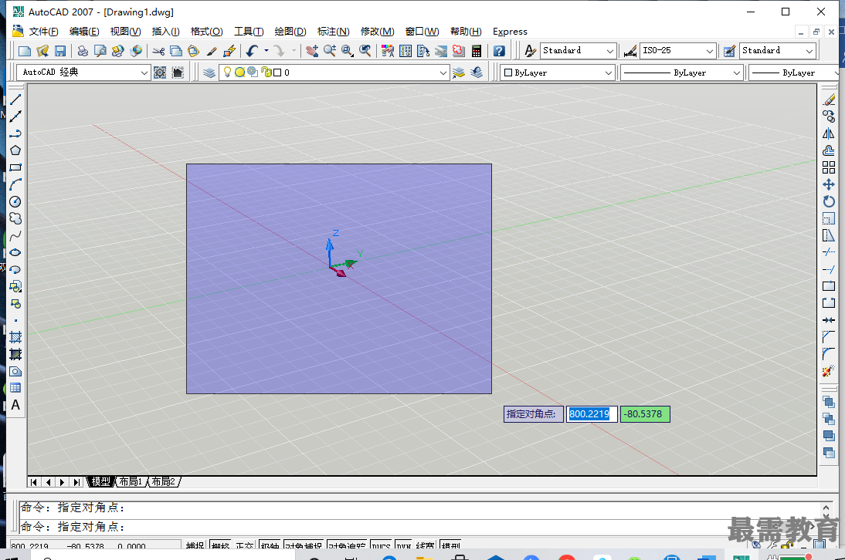Open the ByLayer linetype dropdown
The width and height of the screenshot is (845, 560).
(x=737, y=73)
